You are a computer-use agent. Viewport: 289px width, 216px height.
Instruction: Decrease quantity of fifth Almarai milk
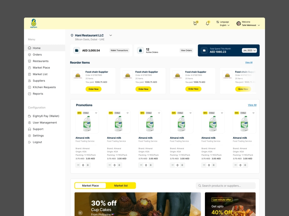click(x=204, y=165)
